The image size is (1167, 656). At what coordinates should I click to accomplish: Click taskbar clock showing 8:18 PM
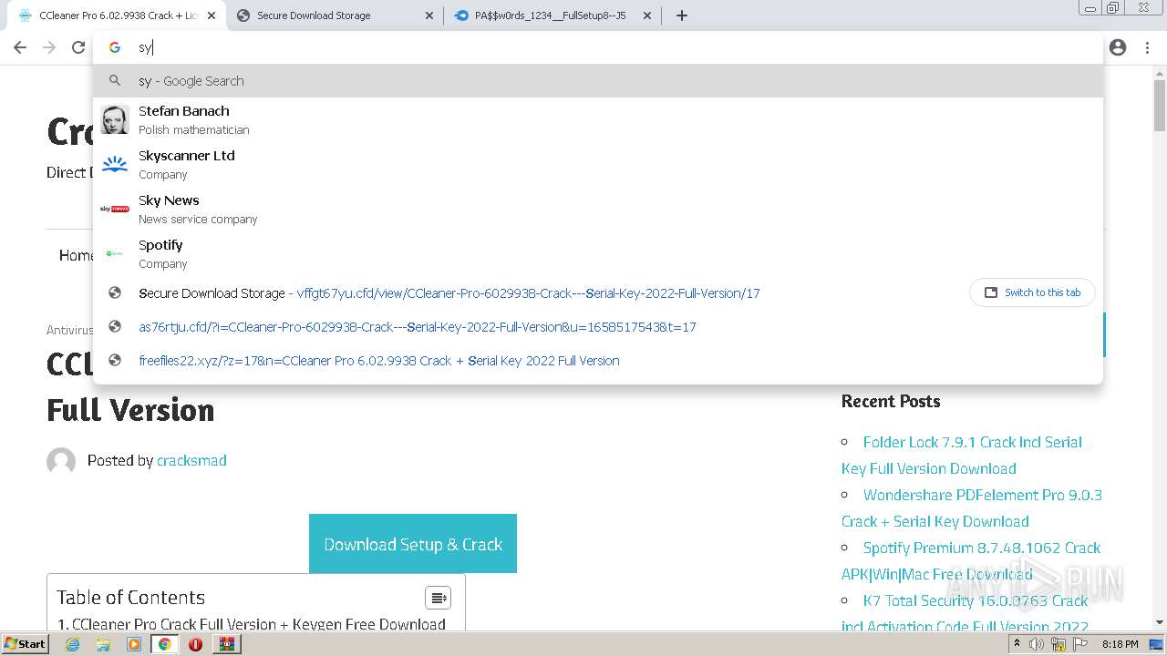point(1120,644)
